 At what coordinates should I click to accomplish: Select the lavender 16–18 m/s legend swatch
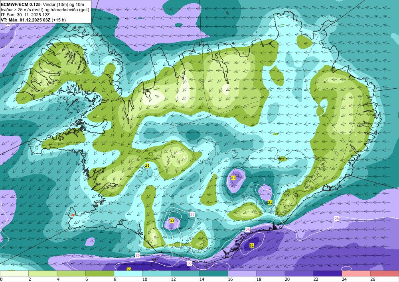242,274
